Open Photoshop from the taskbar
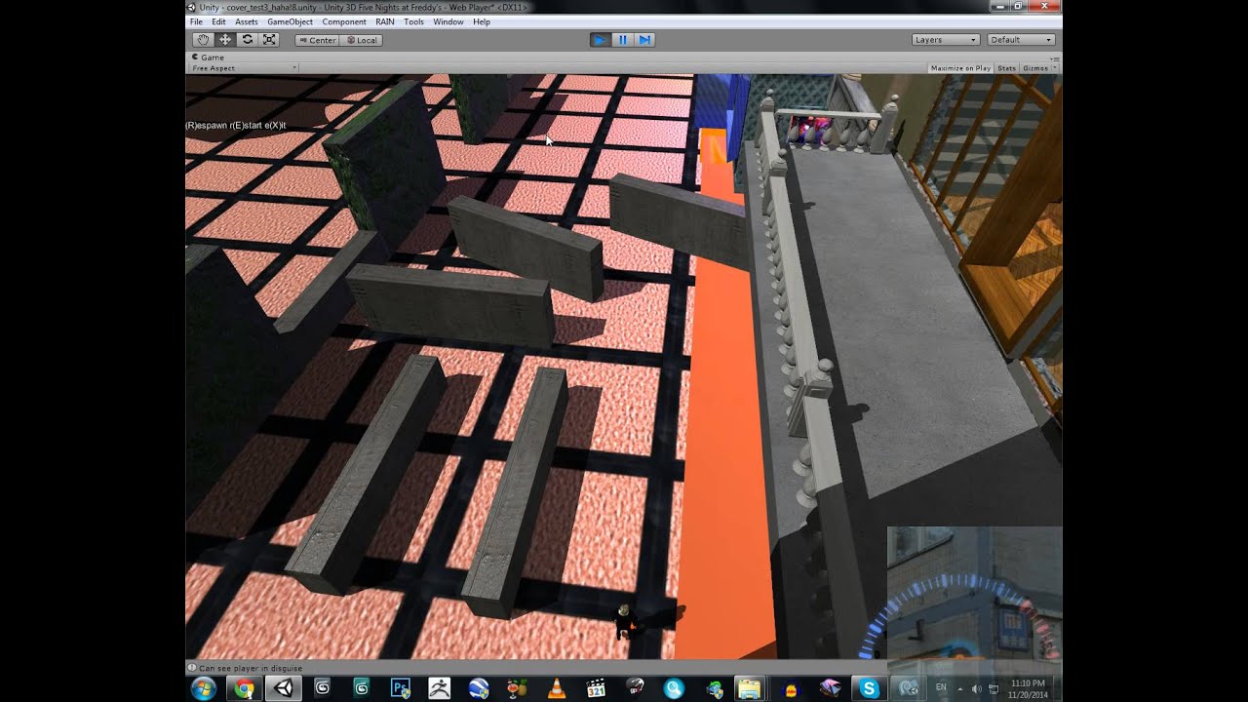Viewport: 1248px width, 702px height. [x=400, y=688]
